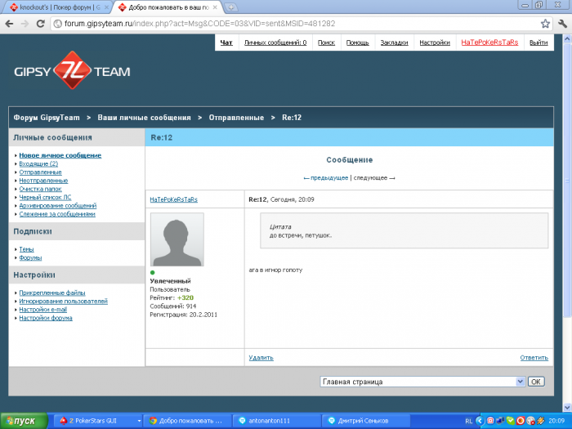Close the 'Добро пожаловать' tab

(x=215, y=7)
